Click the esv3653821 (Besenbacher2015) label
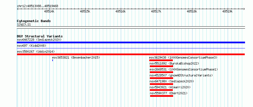Viewport: 253px width, 107px height. (x=76, y=57)
